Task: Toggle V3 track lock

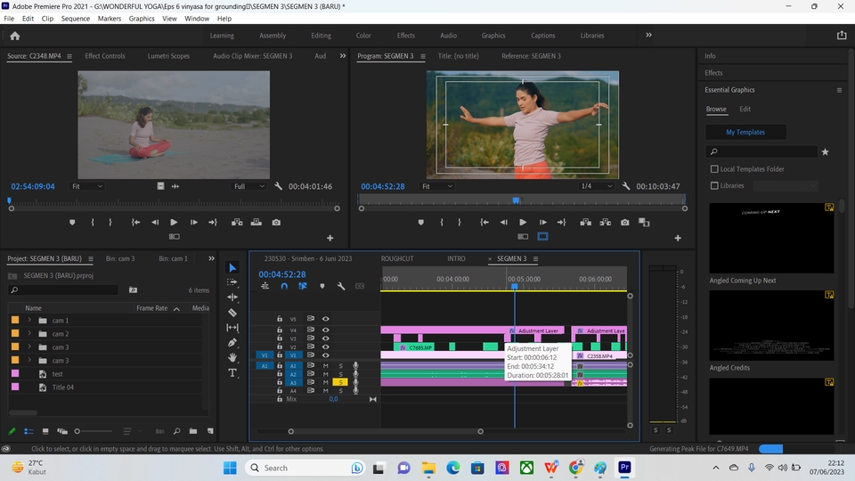Action: [280, 338]
